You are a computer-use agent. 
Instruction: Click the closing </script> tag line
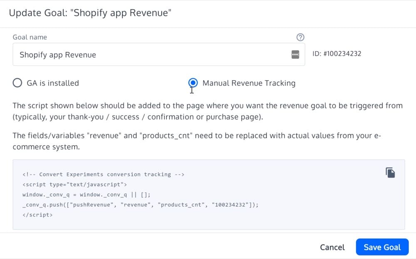point(37,215)
